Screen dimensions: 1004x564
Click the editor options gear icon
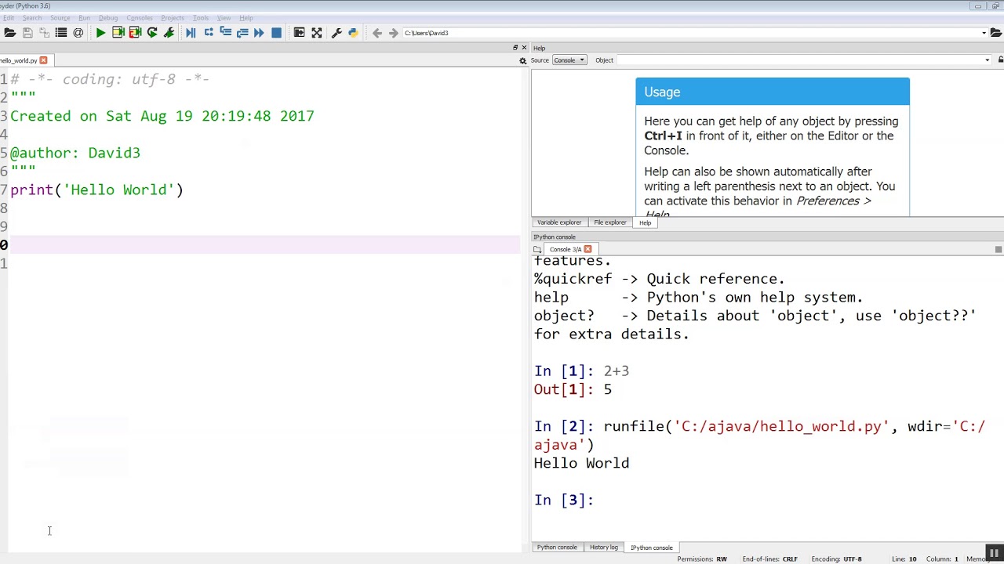point(523,60)
